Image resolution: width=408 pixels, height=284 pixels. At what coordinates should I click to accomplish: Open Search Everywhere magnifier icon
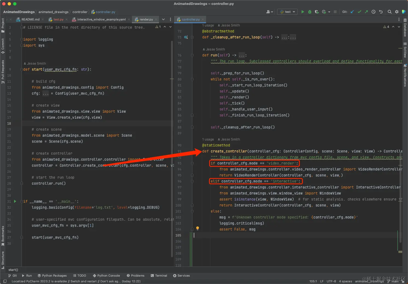389,12
